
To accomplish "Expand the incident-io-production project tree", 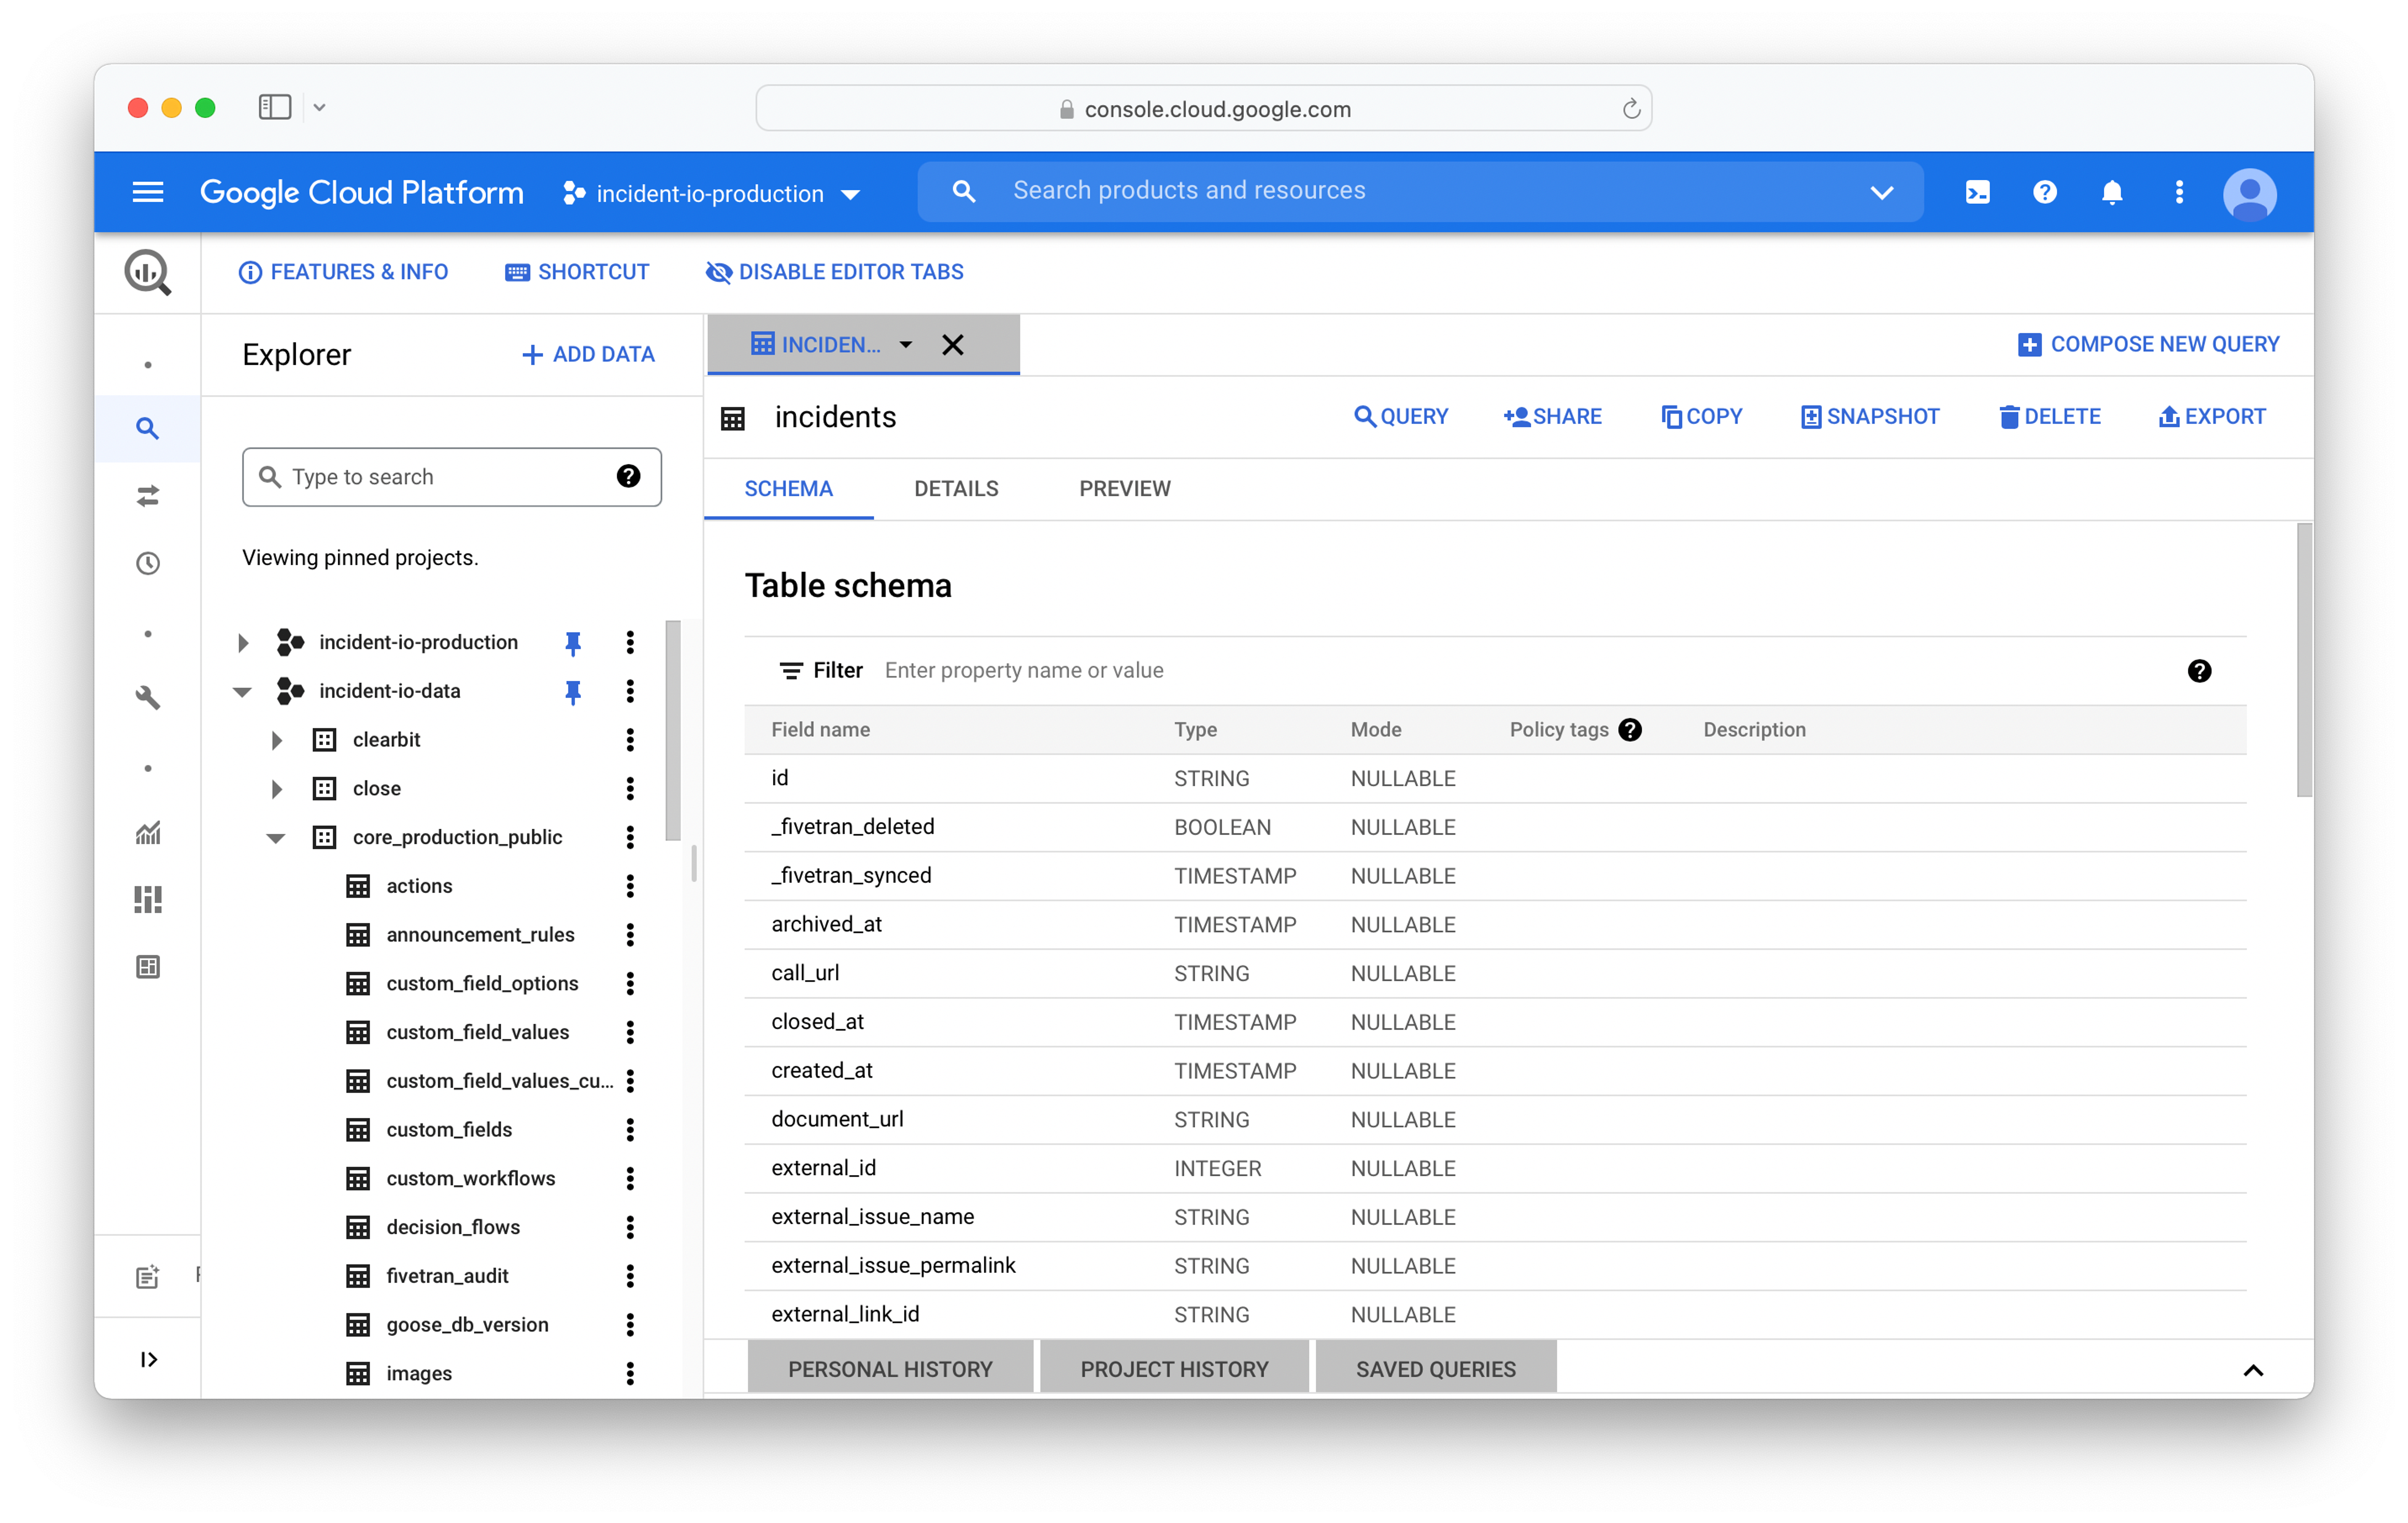I will (242, 643).
